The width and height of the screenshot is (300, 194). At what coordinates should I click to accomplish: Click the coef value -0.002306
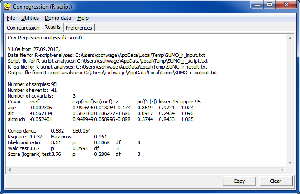41,108
